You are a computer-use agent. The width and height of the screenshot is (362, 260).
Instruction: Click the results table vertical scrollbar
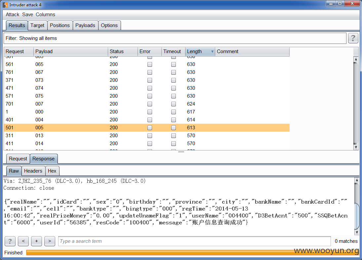coord(356,103)
